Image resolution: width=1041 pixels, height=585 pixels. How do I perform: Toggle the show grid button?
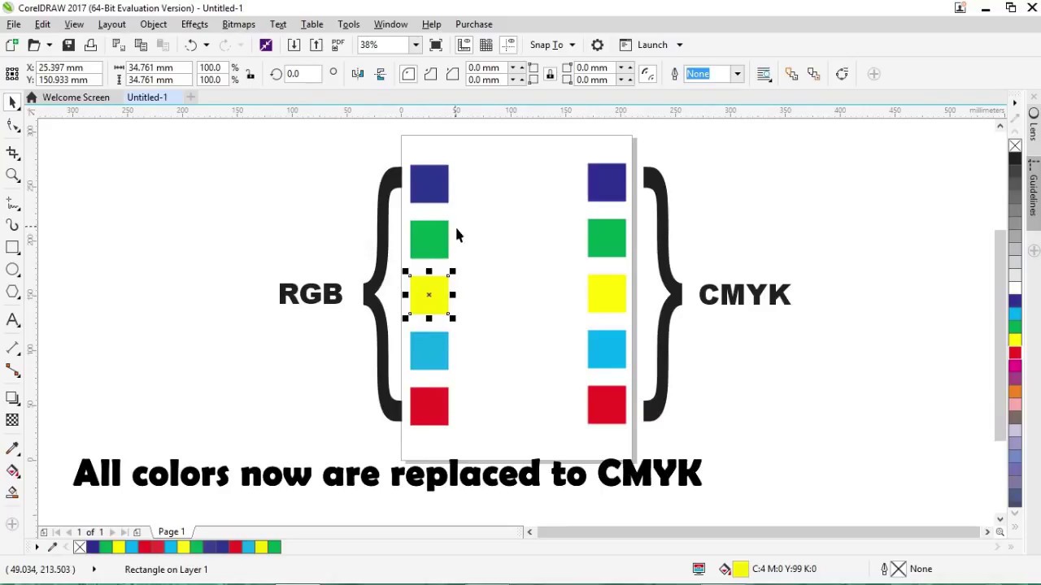[x=486, y=45]
